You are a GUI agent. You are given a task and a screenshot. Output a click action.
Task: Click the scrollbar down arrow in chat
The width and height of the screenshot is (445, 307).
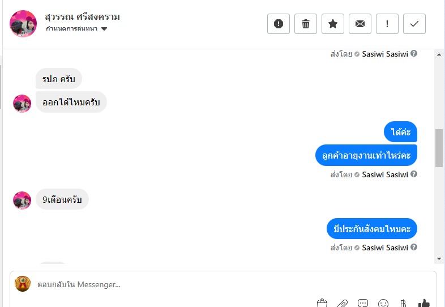(439, 259)
